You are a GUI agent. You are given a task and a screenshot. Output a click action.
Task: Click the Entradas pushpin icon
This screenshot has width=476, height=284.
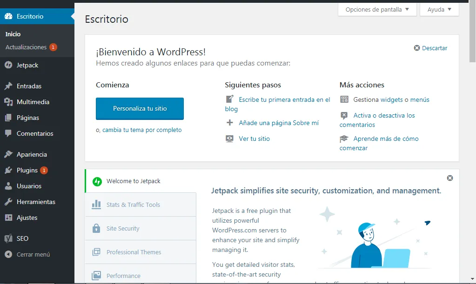pyautogui.click(x=8, y=86)
